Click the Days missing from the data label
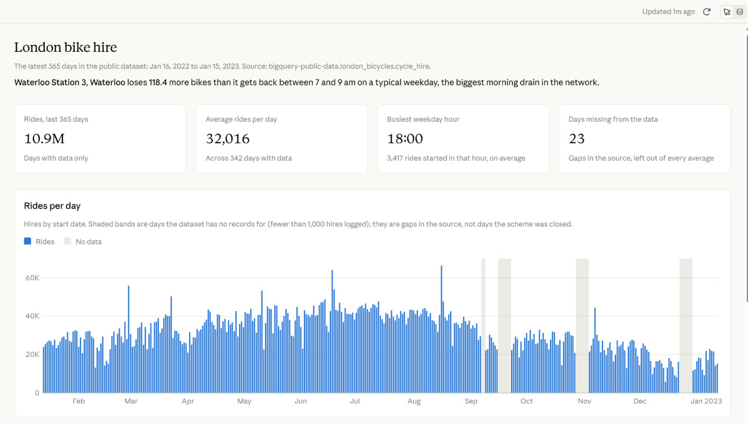Viewport: 748px width, 424px height. tap(613, 119)
